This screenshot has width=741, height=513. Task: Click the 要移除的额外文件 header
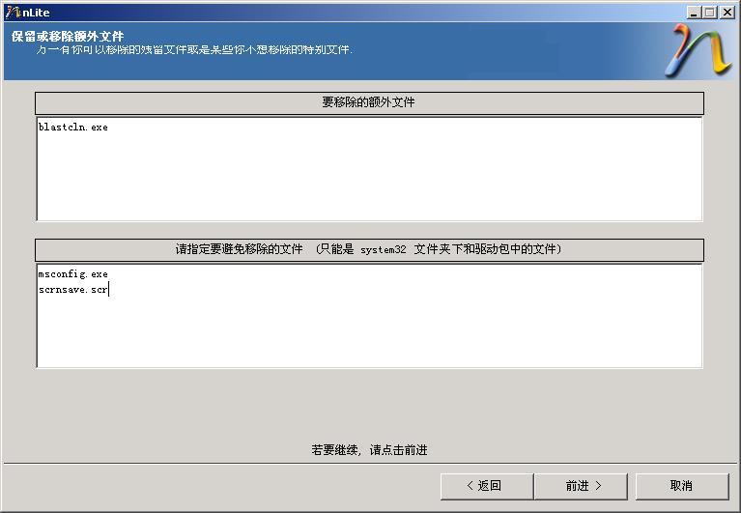(369, 102)
